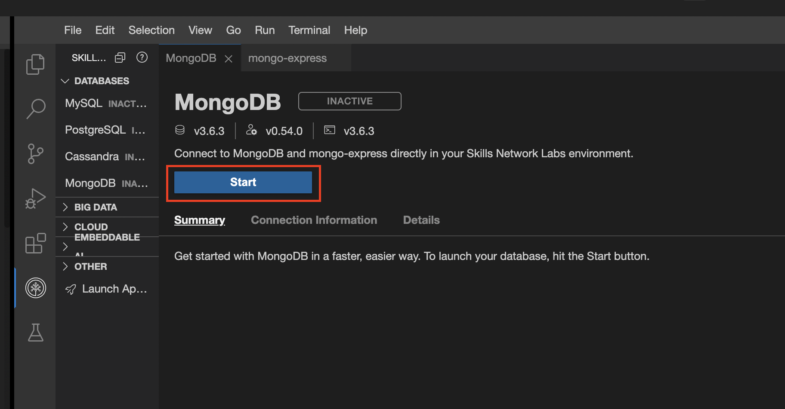Select the Summary tab

[200, 220]
